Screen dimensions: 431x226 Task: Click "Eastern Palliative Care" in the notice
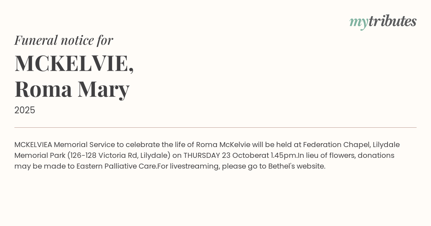[x=116, y=166]
